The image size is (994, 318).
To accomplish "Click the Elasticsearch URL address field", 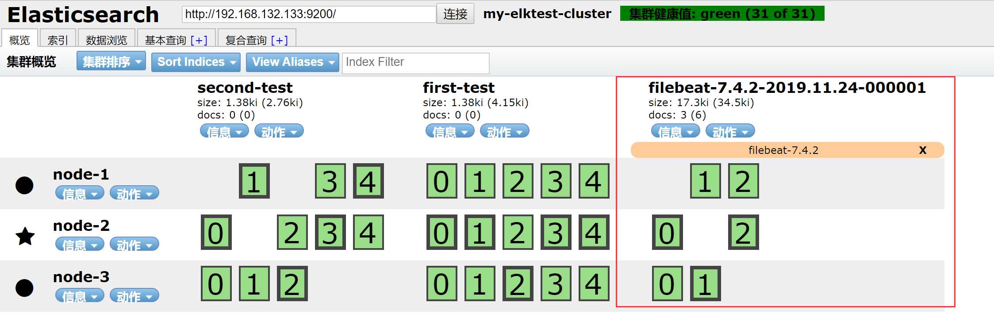I will click(309, 14).
